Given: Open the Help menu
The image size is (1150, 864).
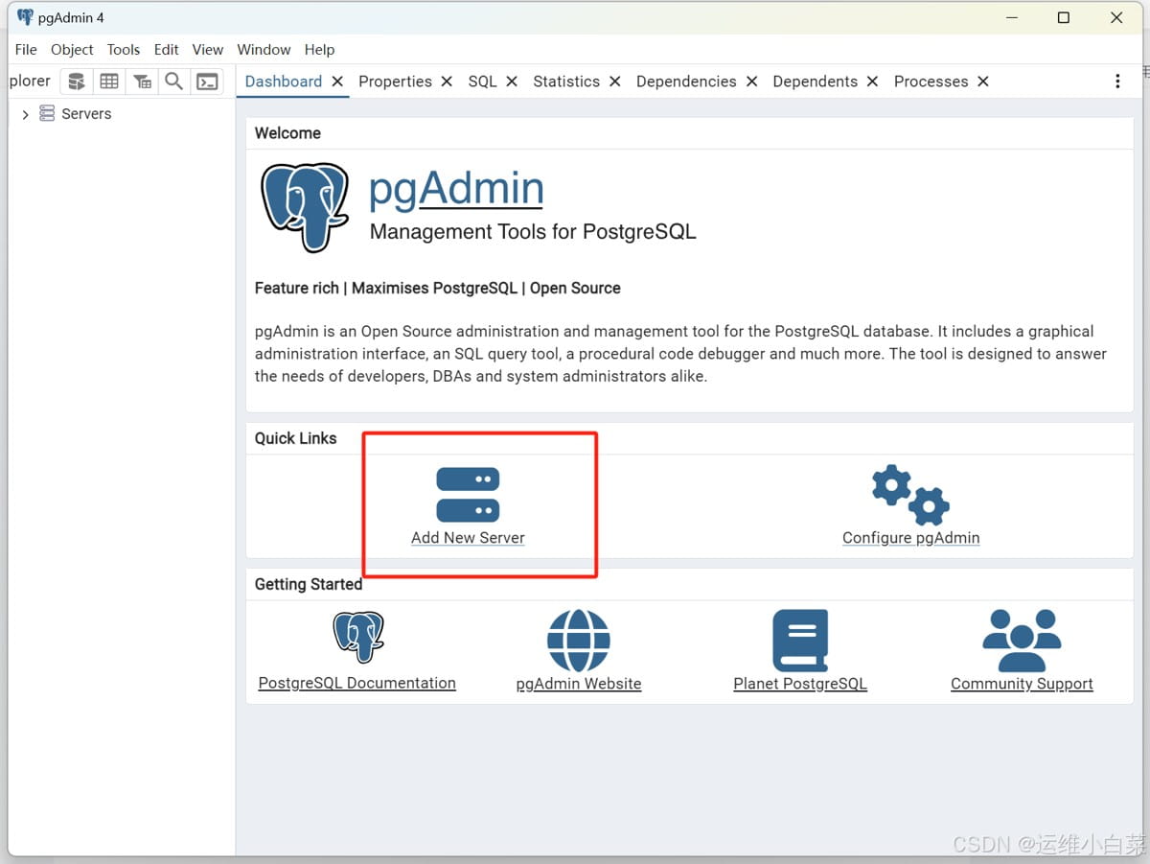Looking at the screenshot, I should tap(320, 50).
